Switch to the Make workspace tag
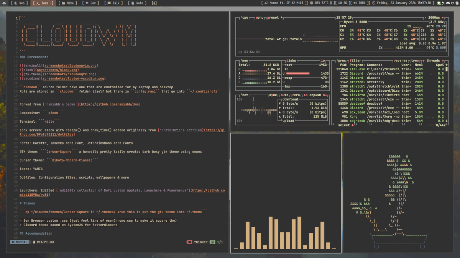 (x=68, y=3)
